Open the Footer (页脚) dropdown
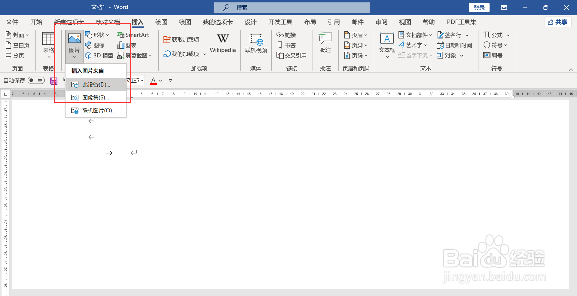The height and width of the screenshot is (296, 577). (356, 45)
